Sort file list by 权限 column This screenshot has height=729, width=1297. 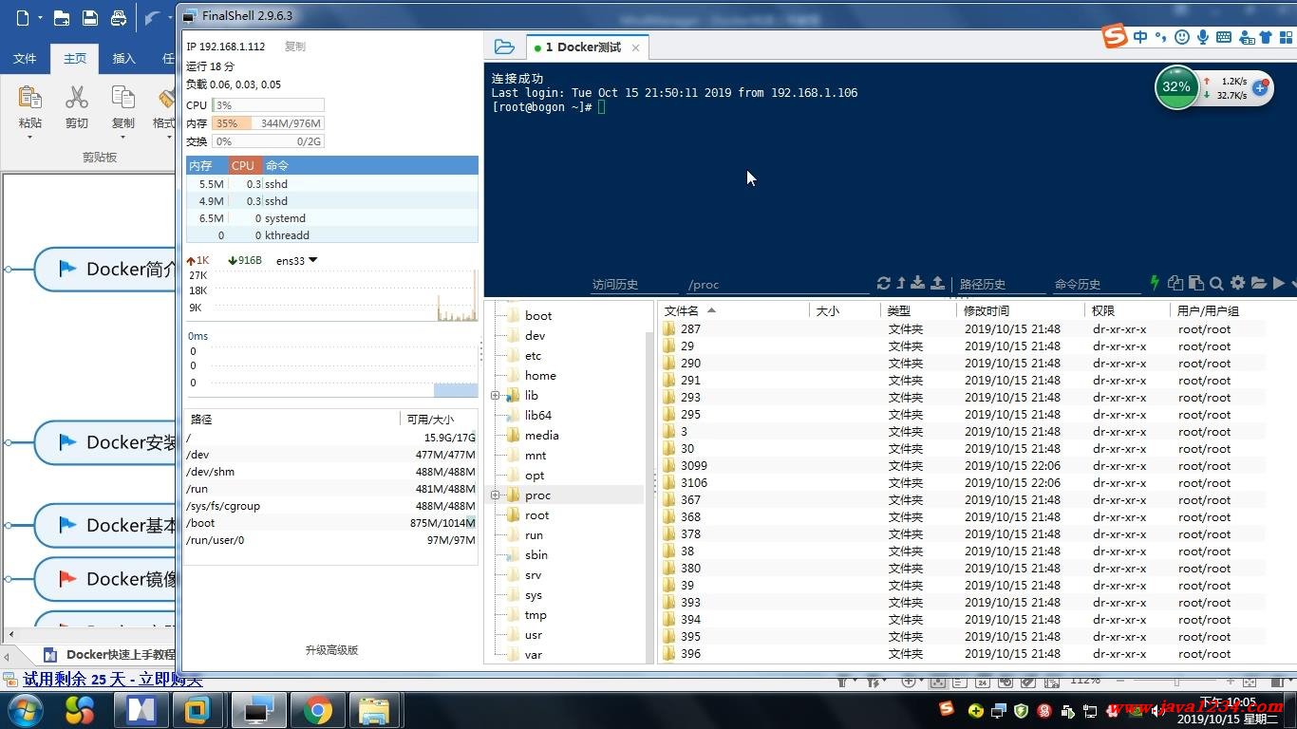click(1127, 310)
